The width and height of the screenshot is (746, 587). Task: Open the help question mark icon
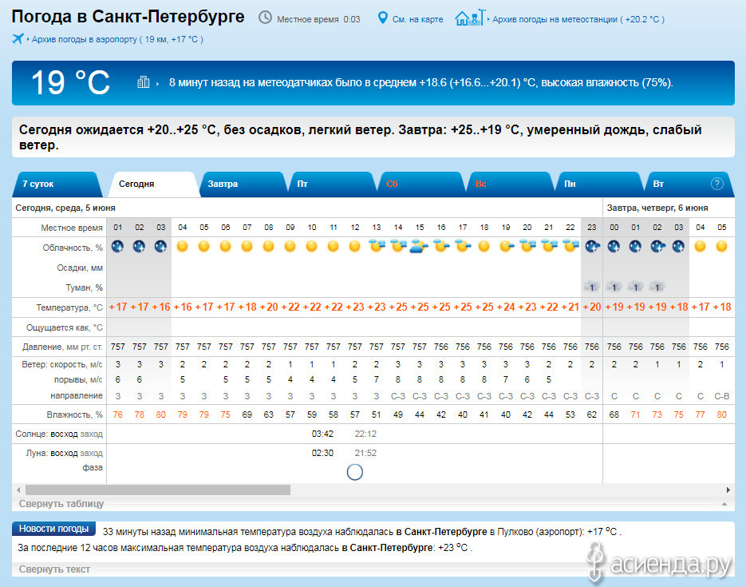[716, 184]
